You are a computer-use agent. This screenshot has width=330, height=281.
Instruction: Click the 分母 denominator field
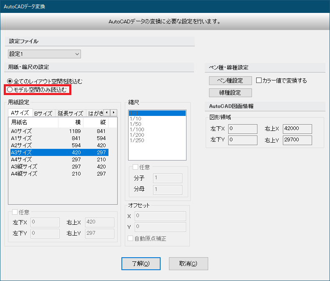click(168, 190)
